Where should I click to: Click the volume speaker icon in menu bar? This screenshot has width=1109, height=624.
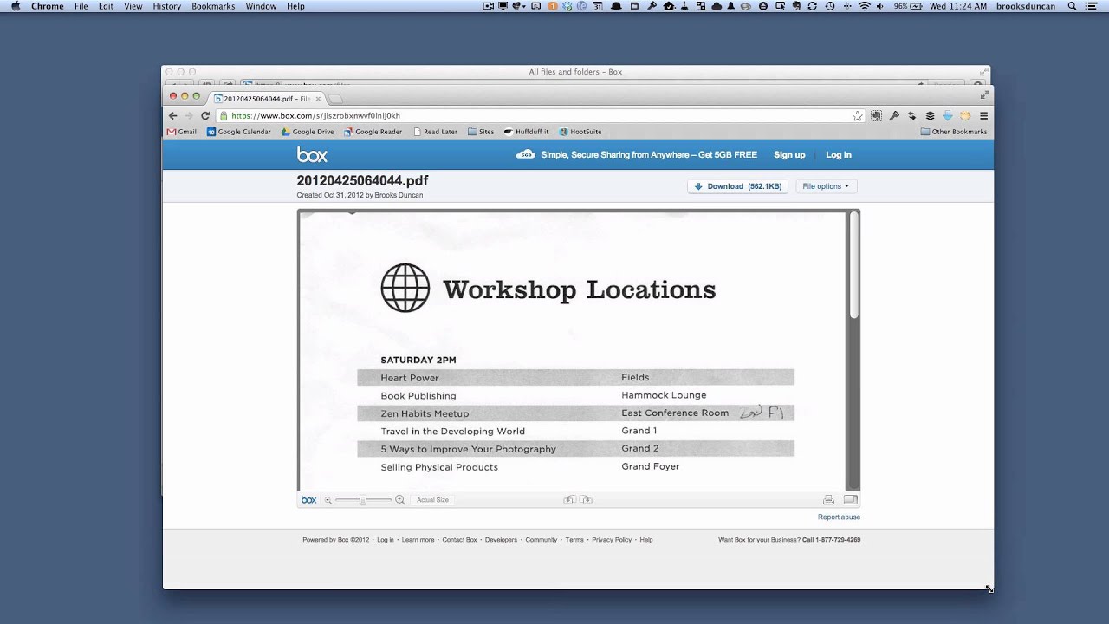(880, 6)
